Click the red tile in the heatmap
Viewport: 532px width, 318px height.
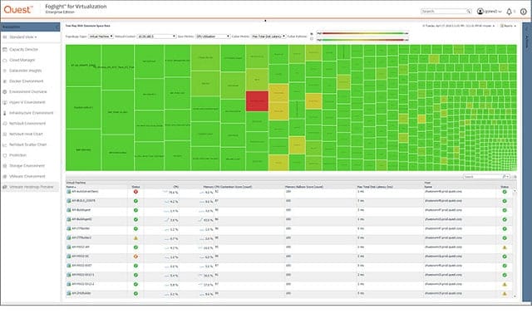(257, 101)
